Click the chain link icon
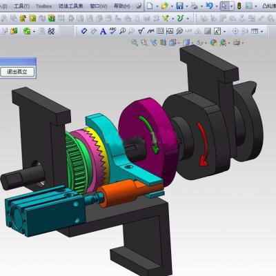 point(51,31)
